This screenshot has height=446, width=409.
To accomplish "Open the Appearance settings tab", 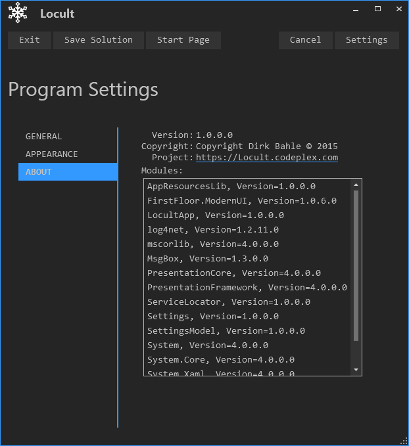I will 51,154.
